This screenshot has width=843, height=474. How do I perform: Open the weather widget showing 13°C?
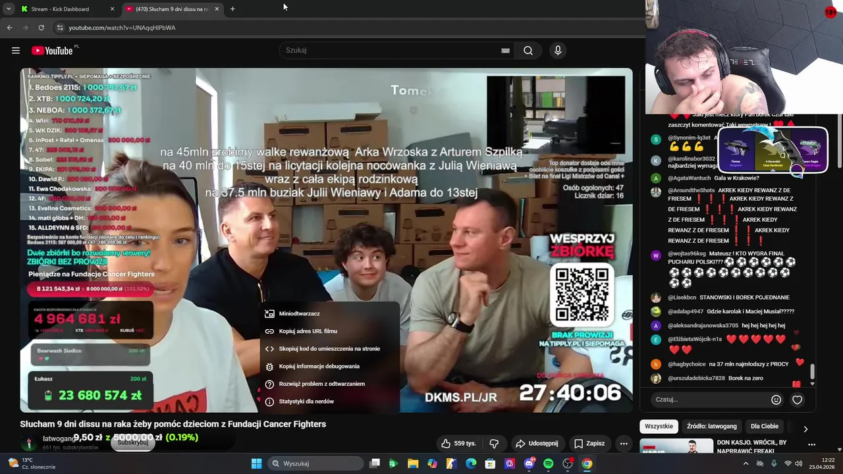click(33, 463)
